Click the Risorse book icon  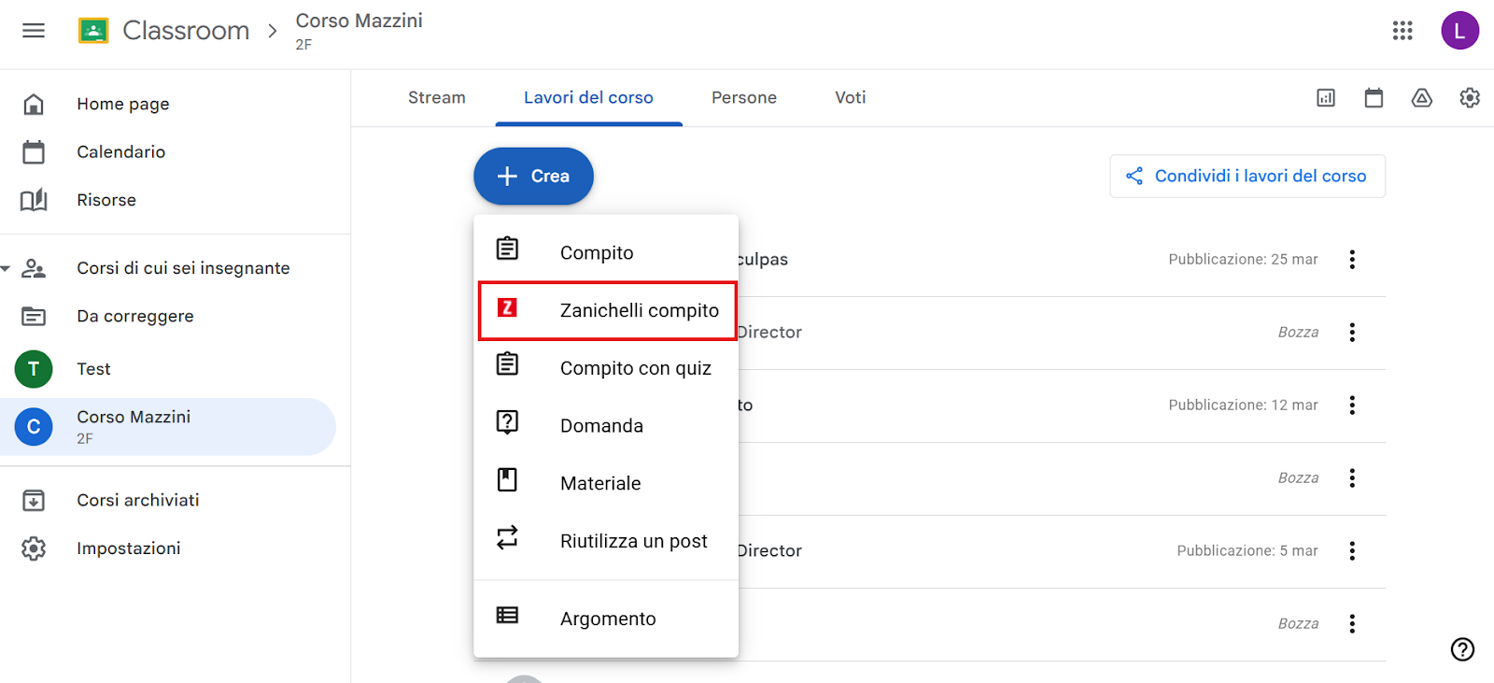pyautogui.click(x=34, y=200)
